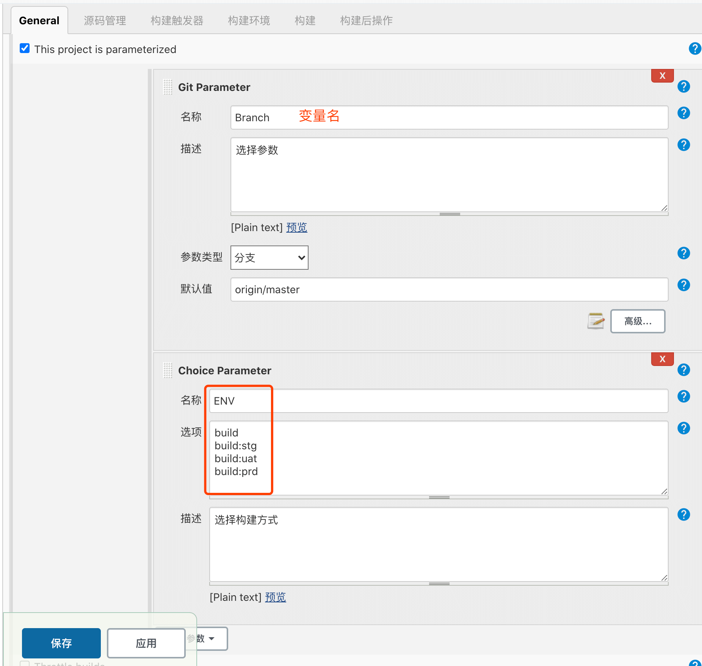Uncheck This project is parameterized
702x666 pixels.
click(25, 48)
